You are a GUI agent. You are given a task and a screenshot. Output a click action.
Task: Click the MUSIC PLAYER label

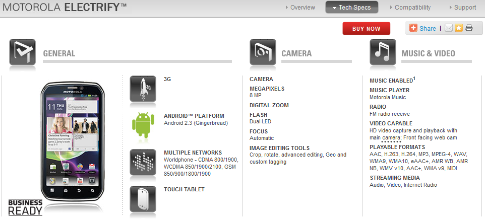pyautogui.click(x=389, y=90)
